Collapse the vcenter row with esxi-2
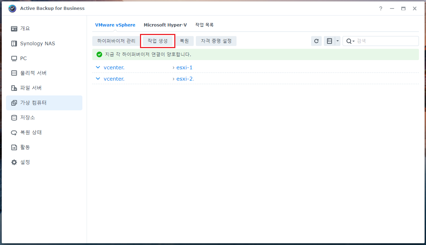Screen dimensions: 426x245 click(x=98, y=79)
